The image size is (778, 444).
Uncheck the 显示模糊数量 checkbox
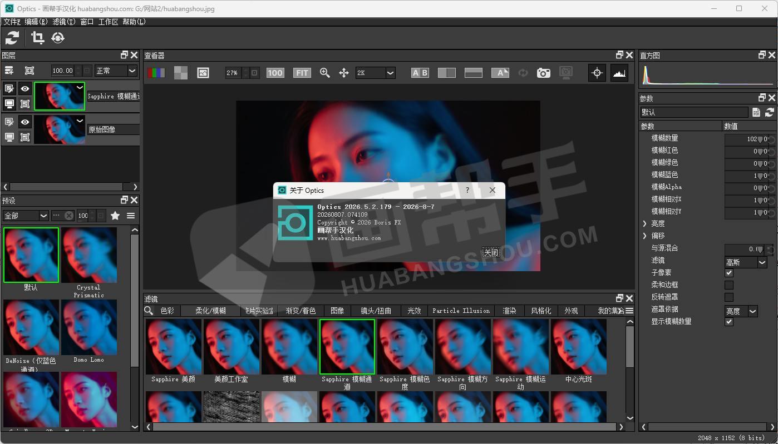pyautogui.click(x=729, y=322)
